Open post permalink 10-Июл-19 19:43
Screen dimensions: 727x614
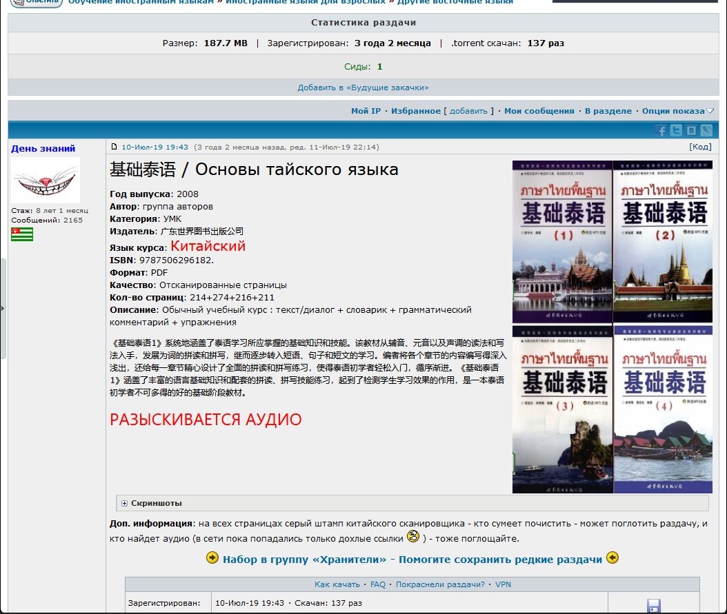tap(155, 147)
